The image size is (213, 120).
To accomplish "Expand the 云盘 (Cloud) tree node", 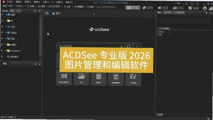I will click(6, 27).
